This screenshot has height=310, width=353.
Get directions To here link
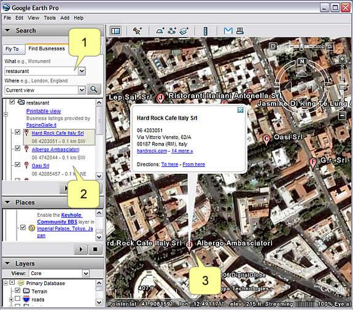click(x=169, y=165)
